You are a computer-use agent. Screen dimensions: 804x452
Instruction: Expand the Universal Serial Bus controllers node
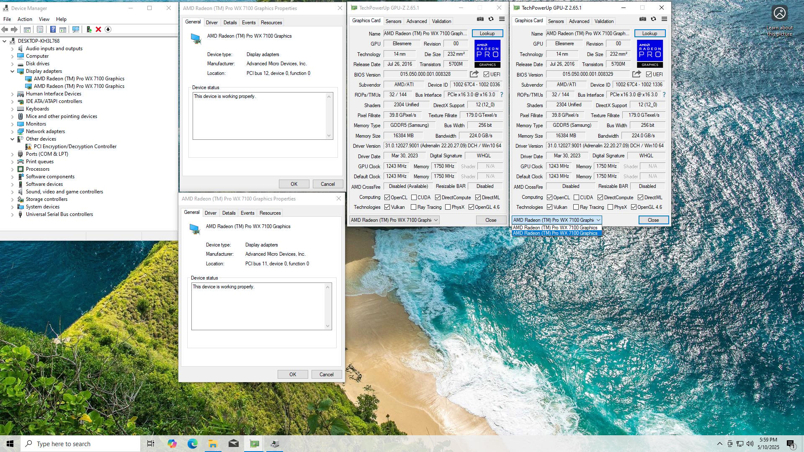click(12, 214)
